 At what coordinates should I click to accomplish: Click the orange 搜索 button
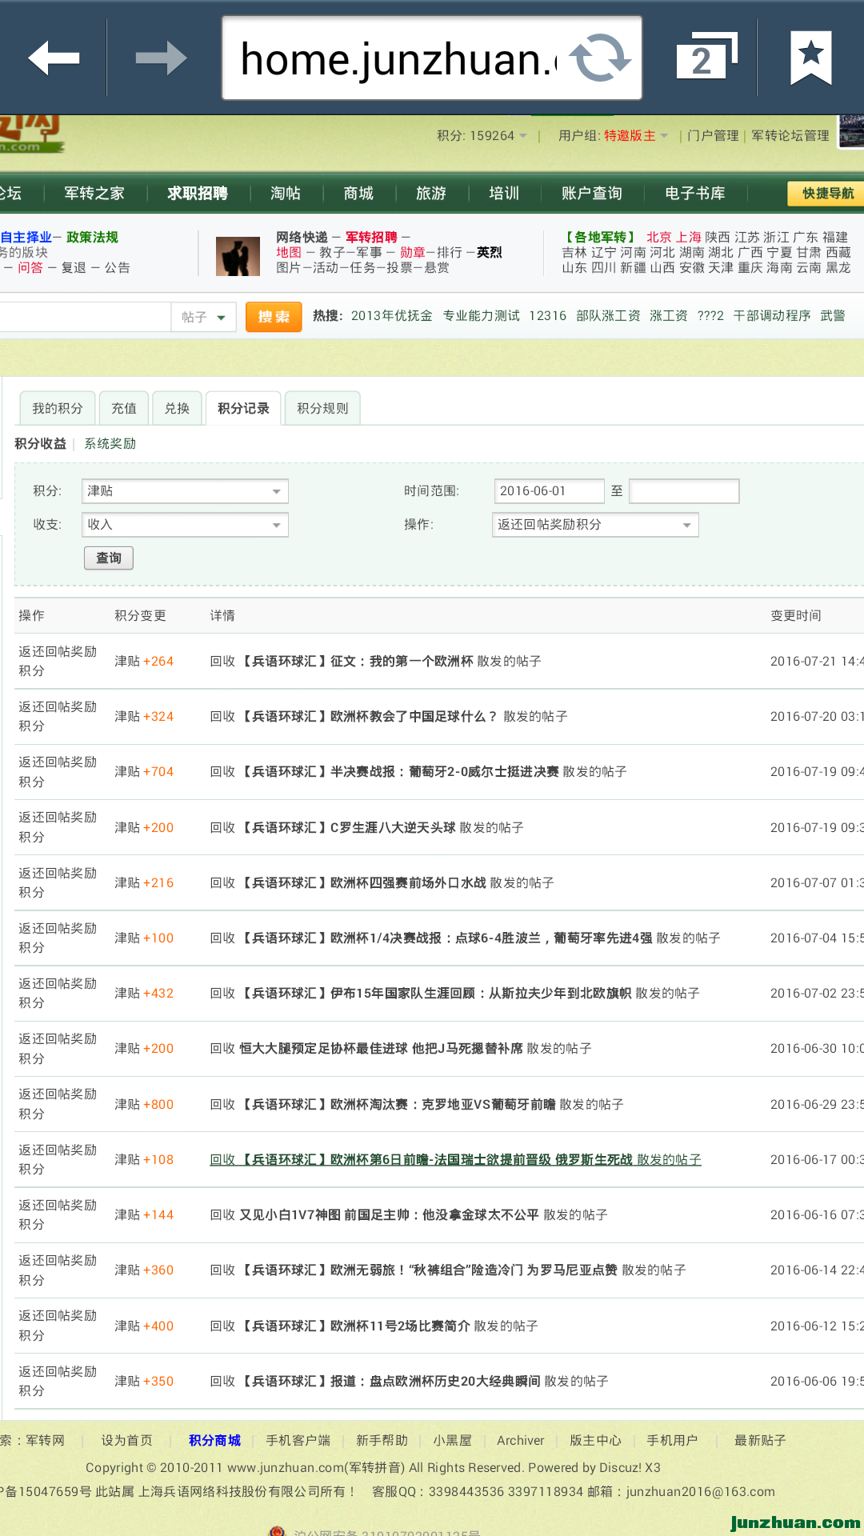click(x=274, y=317)
